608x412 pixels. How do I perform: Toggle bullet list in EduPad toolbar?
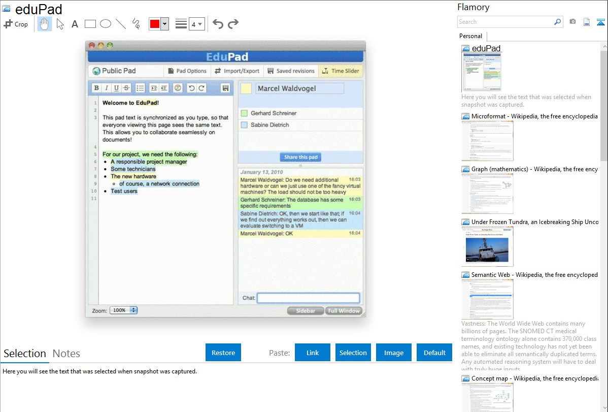140,88
